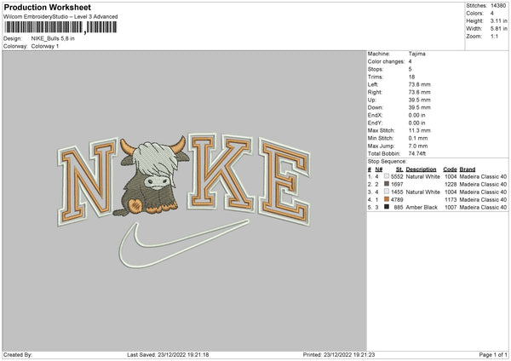The image size is (511, 361).
Task: Click the Machine value Tajima
Action: [416, 54]
